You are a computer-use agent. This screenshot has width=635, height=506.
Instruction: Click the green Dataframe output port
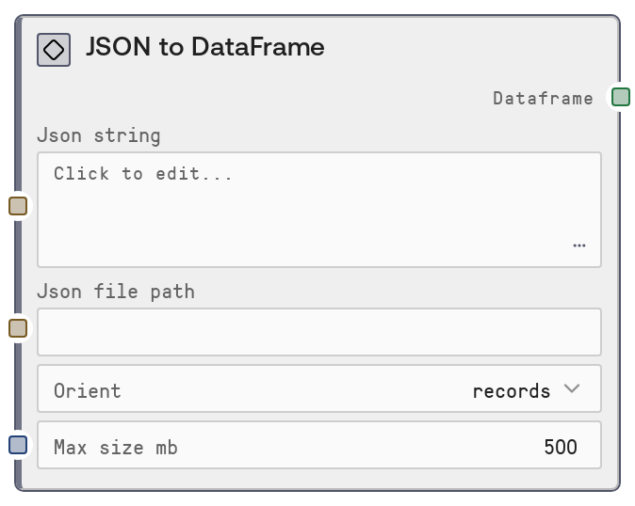[620, 97]
